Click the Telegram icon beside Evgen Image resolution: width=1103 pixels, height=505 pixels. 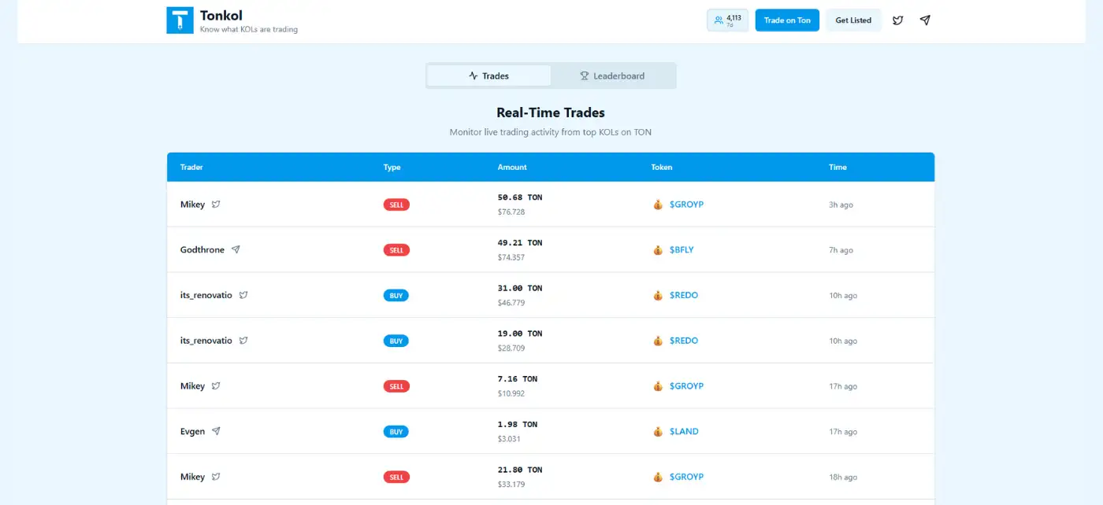coord(216,431)
